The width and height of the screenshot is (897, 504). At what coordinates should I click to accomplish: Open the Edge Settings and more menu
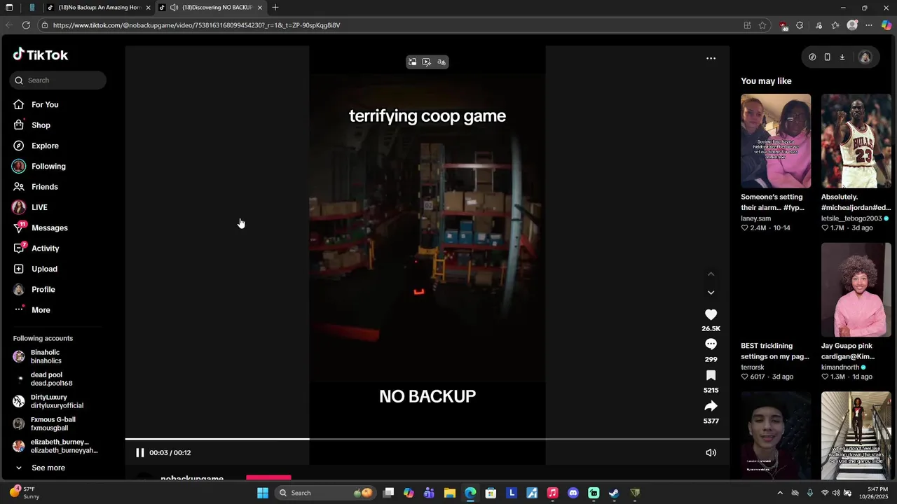[x=869, y=25]
